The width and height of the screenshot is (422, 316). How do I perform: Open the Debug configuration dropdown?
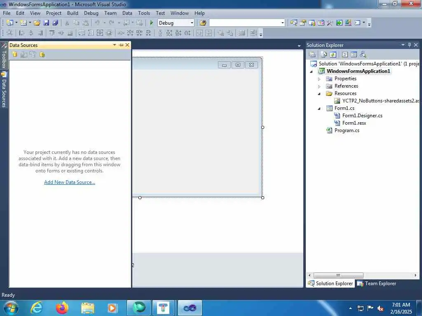[192, 23]
